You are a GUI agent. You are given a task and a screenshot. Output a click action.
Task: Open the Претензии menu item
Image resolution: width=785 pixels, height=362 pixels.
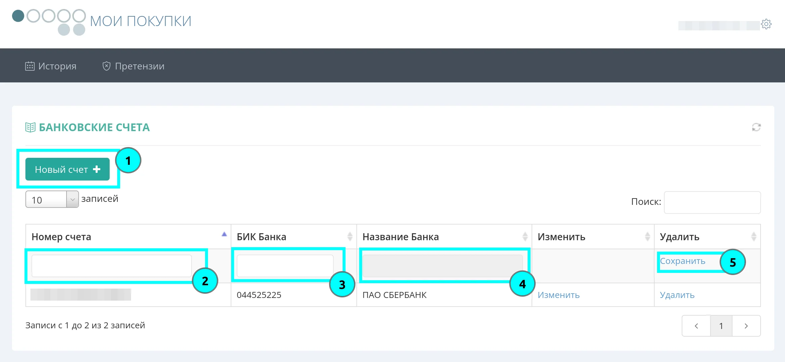point(139,66)
